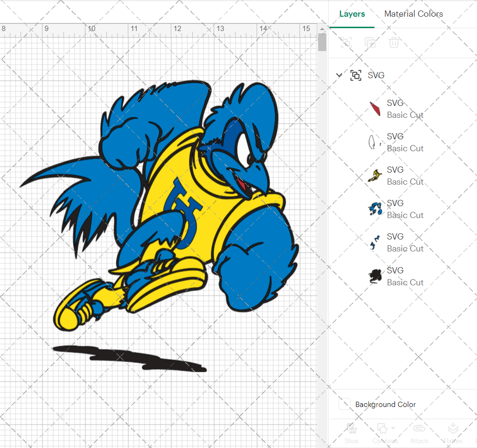
Task: Click the Flatten button
Action: (x=453, y=433)
